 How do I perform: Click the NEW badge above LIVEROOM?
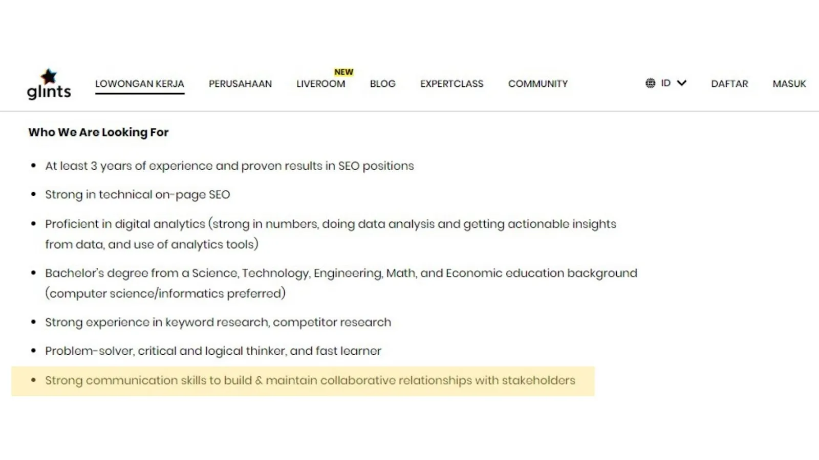(343, 72)
